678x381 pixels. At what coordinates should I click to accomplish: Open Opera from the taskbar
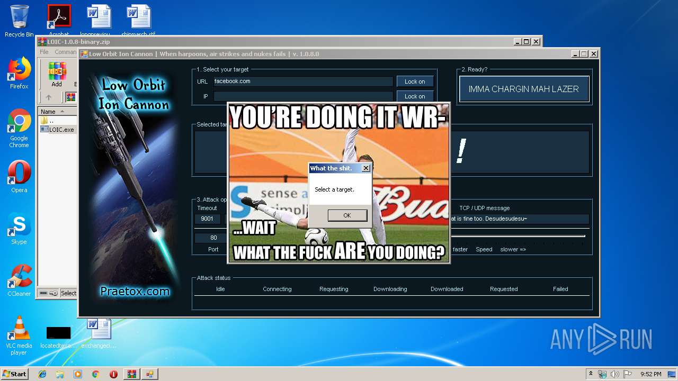(113, 374)
